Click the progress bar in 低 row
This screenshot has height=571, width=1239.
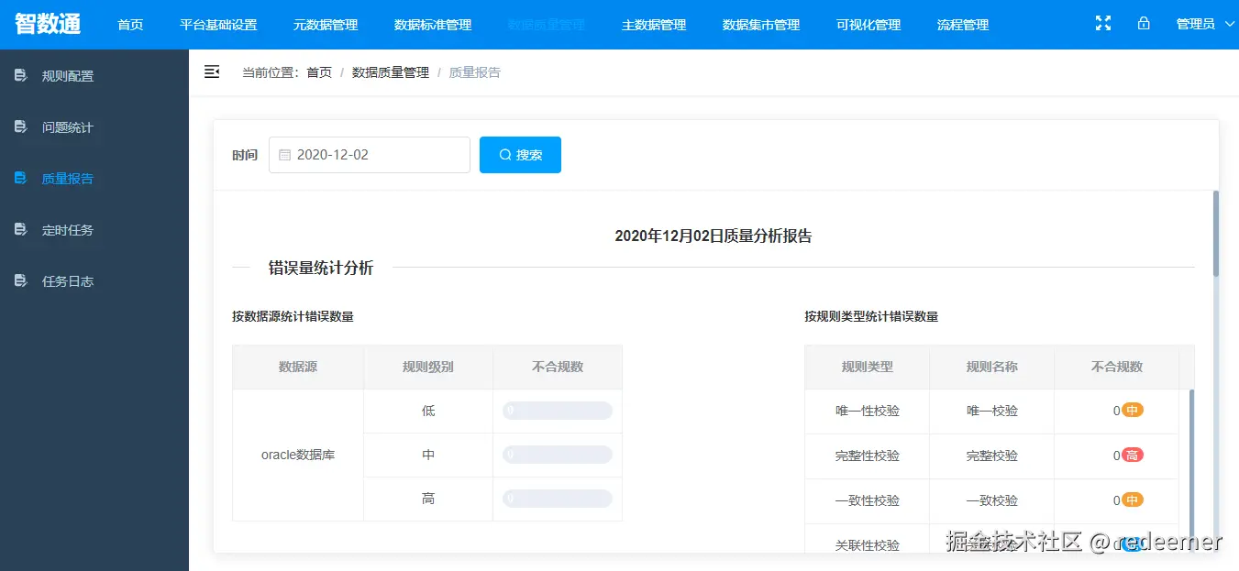point(557,411)
